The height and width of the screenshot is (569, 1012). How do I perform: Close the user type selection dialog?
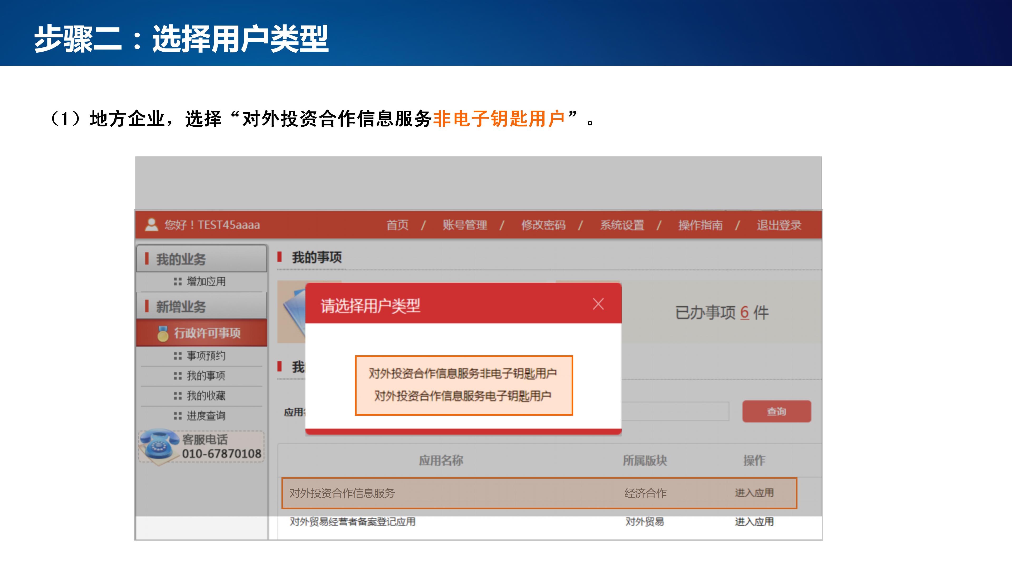[x=598, y=304]
